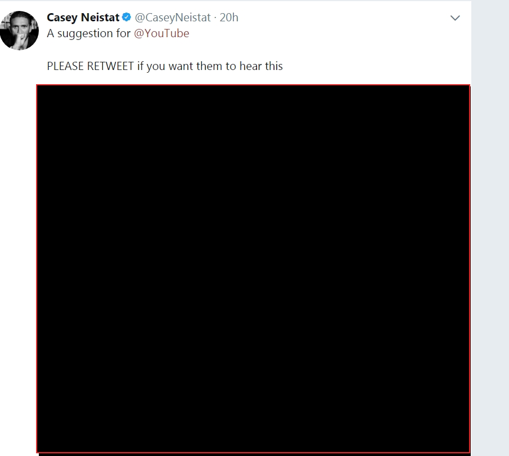
Task: Click the word "RETWEET" in the tweet
Action: (110, 66)
